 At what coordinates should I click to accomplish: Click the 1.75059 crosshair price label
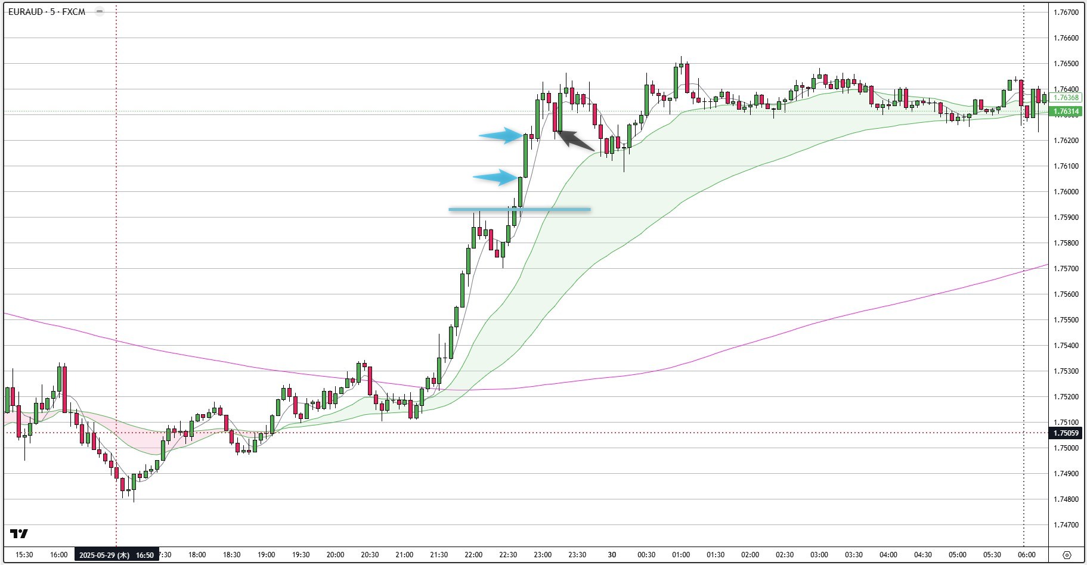(1066, 433)
